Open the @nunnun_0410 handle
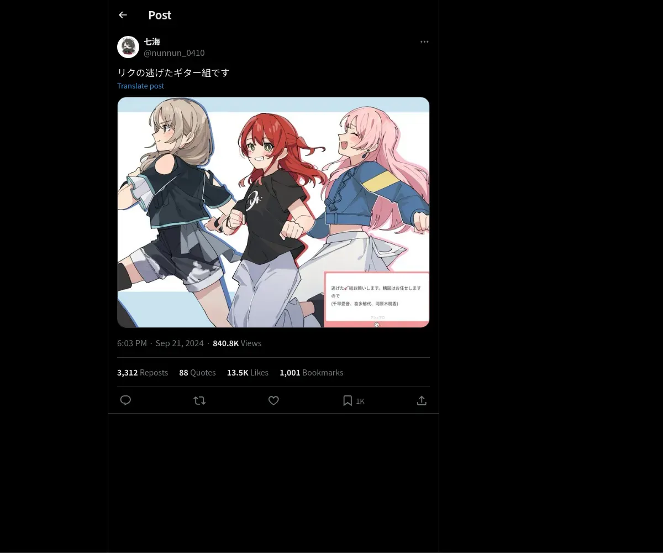 click(174, 53)
